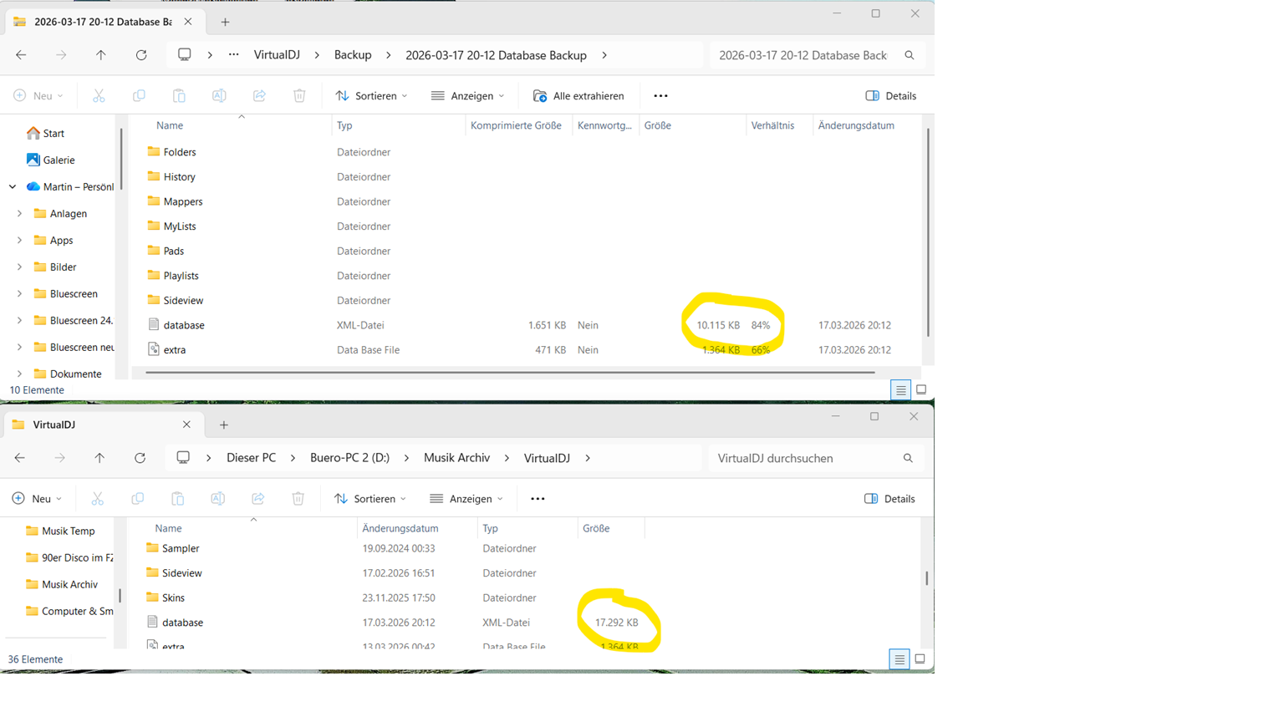Toggle Details pane in bottom VirtualDJ window
Viewport: 1284px width, 722px height.
click(889, 499)
